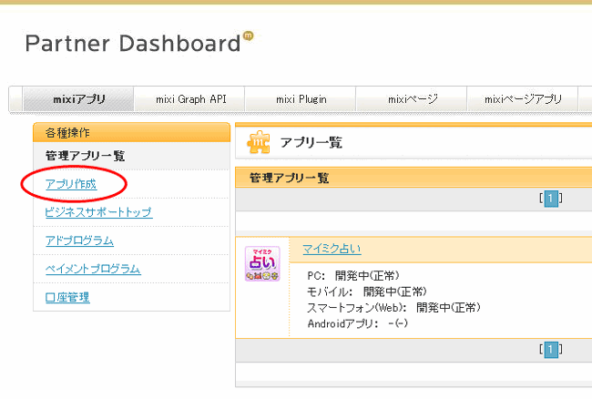This screenshot has width=592, height=399.
Task: Select page 1 in the bottom pagination
Action: tap(551, 350)
